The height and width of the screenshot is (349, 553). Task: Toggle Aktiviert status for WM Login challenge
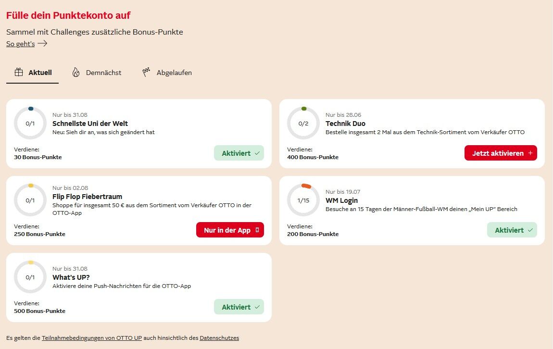512,230
